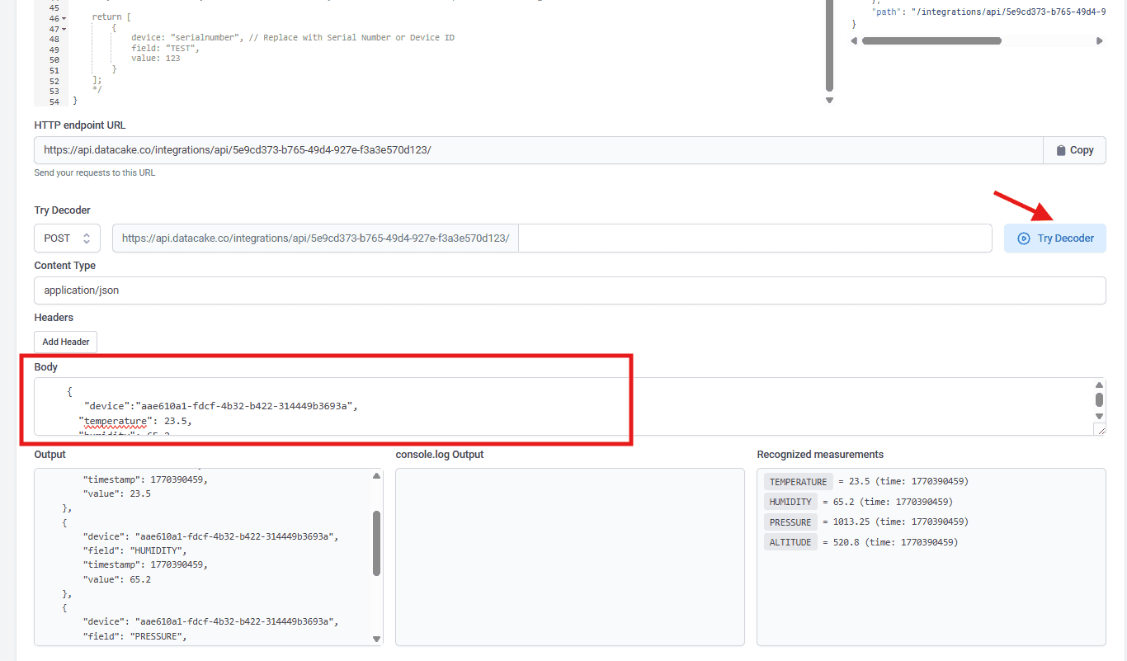
Task: Click the Body textarea resize handle
Action: pyautogui.click(x=1100, y=429)
